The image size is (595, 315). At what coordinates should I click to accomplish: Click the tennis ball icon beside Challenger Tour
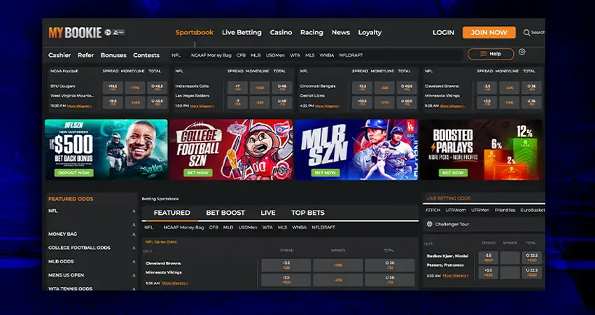430,224
